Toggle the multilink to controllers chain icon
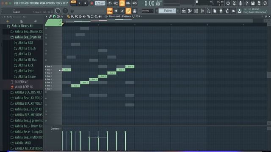Screen dimensions: 271x152 point(128,11)
